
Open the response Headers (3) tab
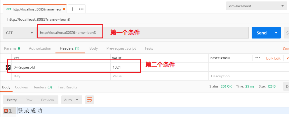(x=42, y=87)
